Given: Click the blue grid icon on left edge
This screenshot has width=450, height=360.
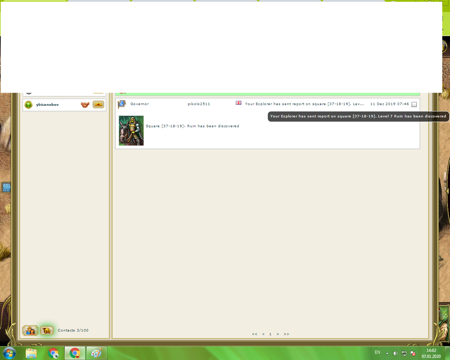Looking at the screenshot, I should click(x=6, y=187).
